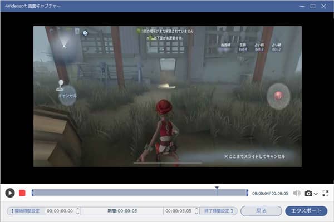Click the 開始時間設定 start time button
Image resolution: width=334 pixels, height=222 pixels.
(26, 211)
